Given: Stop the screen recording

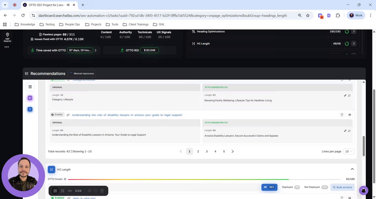Looking at the screenshot, I should (x=55, y=191).
